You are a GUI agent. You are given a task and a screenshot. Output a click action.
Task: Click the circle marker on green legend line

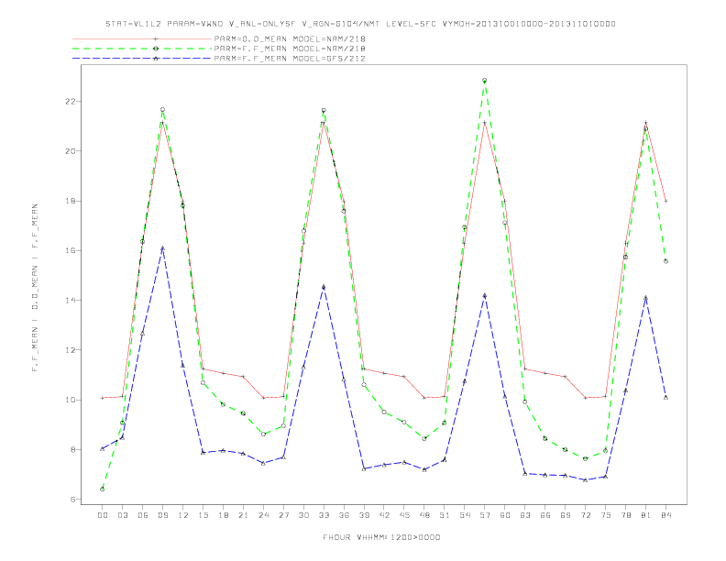[x=156, y=49]
